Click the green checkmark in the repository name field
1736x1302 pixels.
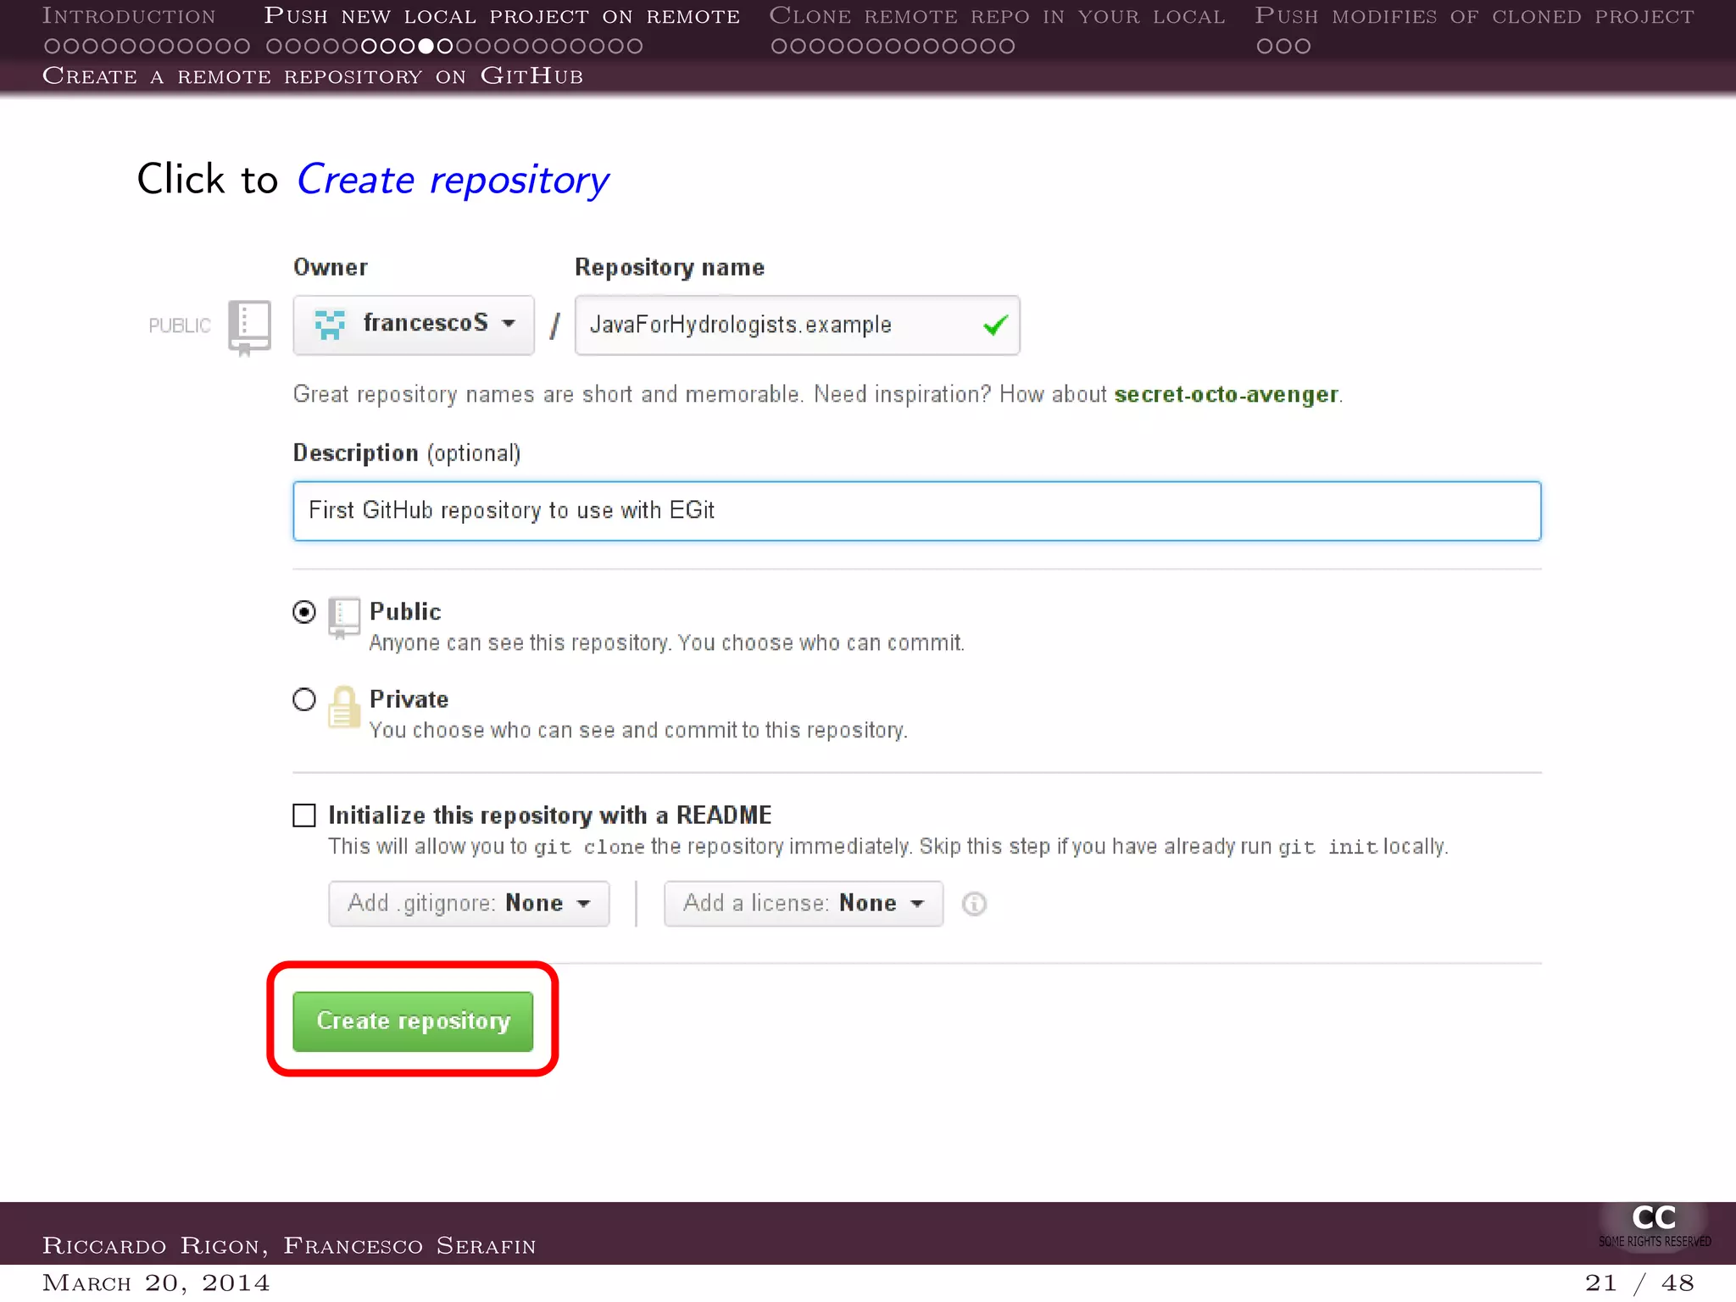point(995,325)
